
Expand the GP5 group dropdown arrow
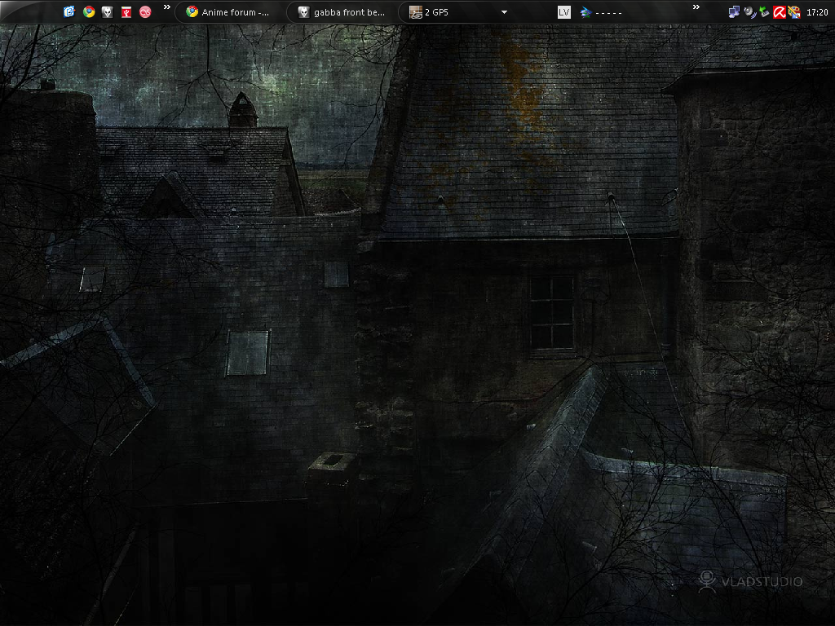(x=504, y=12)
